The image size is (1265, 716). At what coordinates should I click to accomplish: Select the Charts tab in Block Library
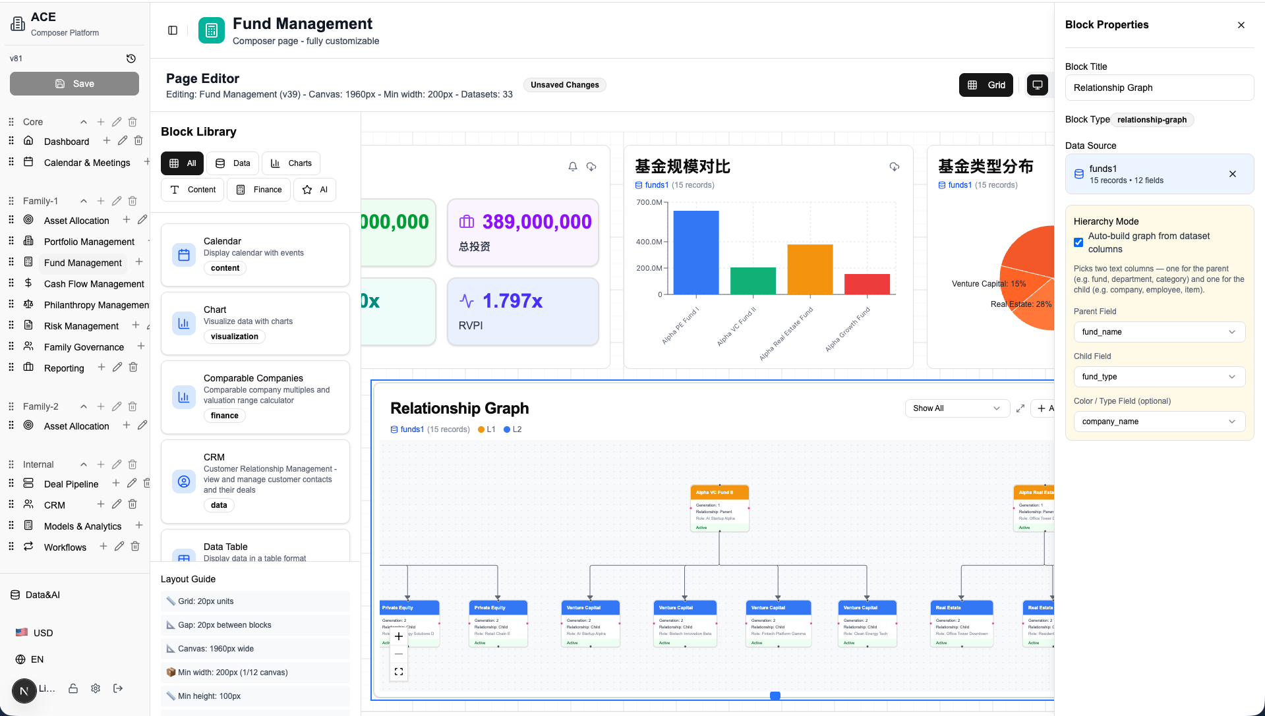tap(291, 163)
